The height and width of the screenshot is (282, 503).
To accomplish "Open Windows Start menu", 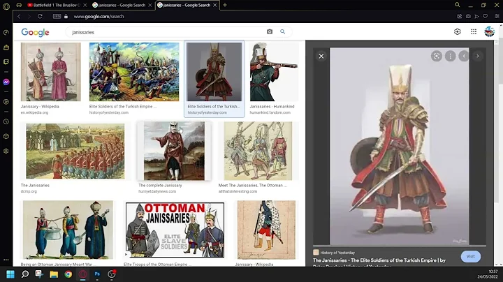I will pyautogui.click(x=10, y=274).
